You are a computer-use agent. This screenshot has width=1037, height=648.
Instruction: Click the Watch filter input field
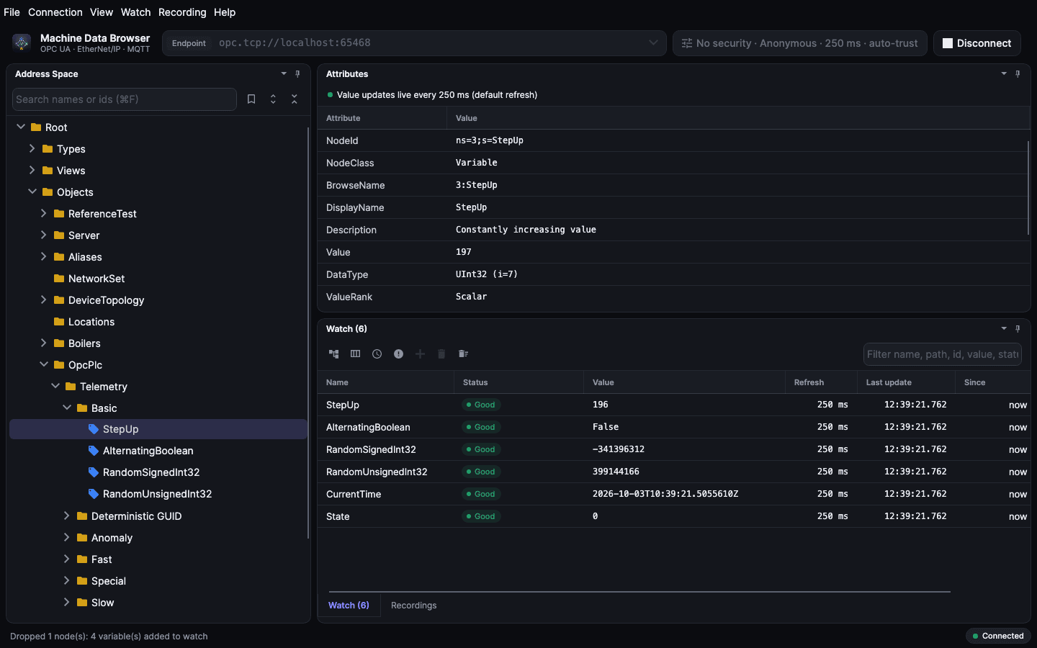point(943,354)
